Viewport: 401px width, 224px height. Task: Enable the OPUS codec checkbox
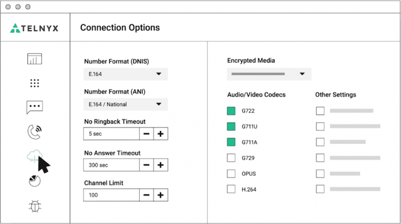coord(231,174)
